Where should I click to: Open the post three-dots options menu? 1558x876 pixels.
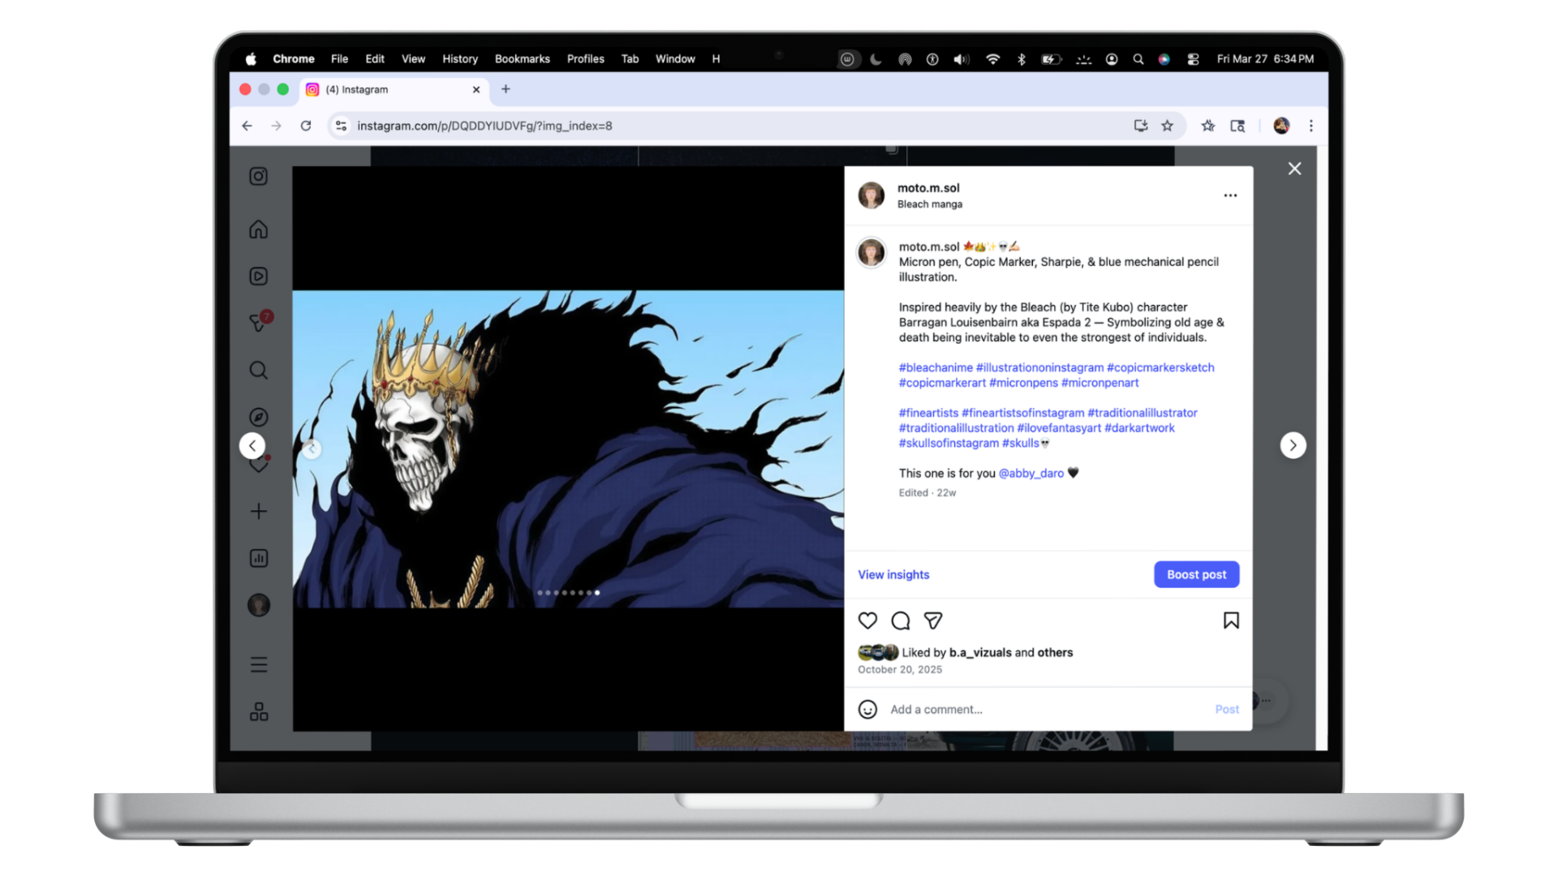pos(1230,195)
